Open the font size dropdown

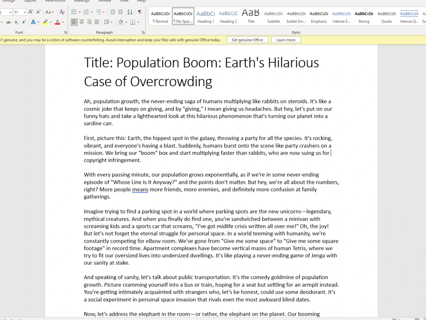[x=24, y=12]
